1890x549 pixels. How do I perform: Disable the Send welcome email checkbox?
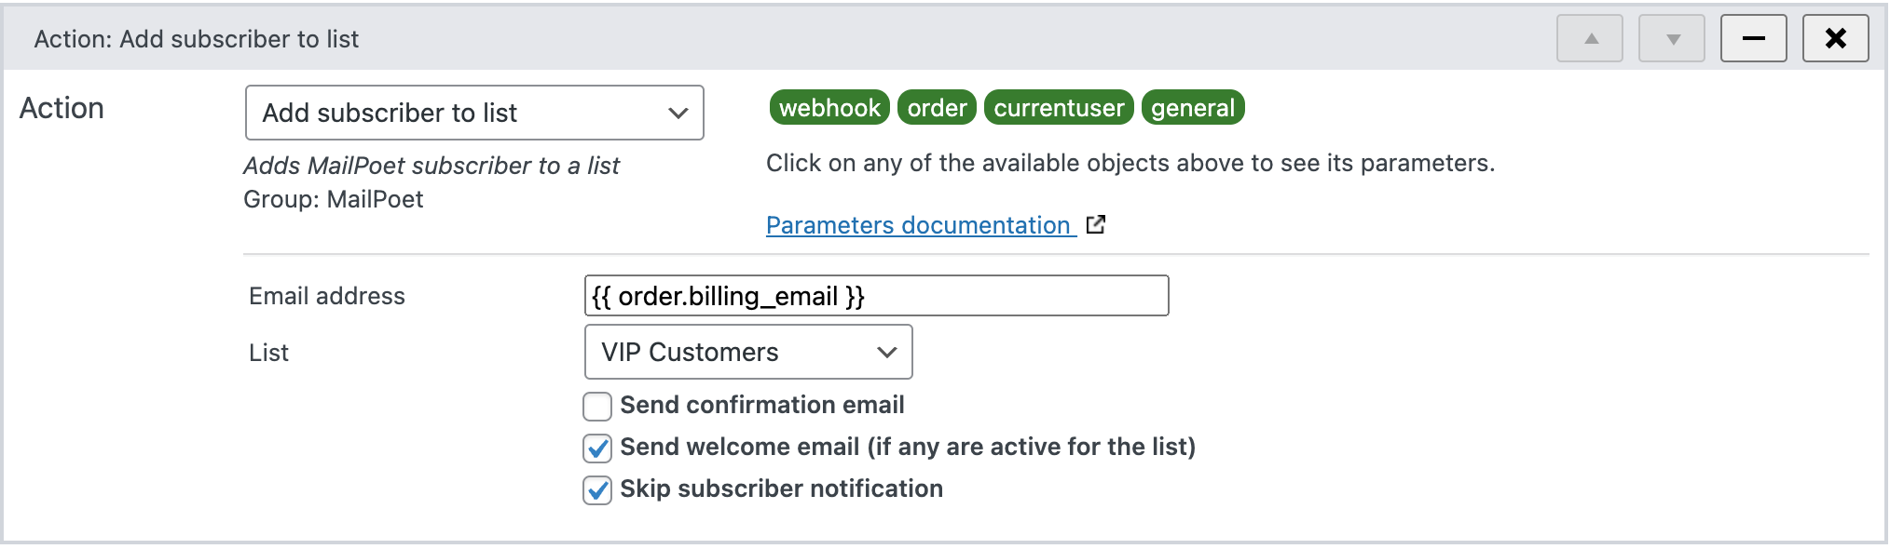pos(597,447)
